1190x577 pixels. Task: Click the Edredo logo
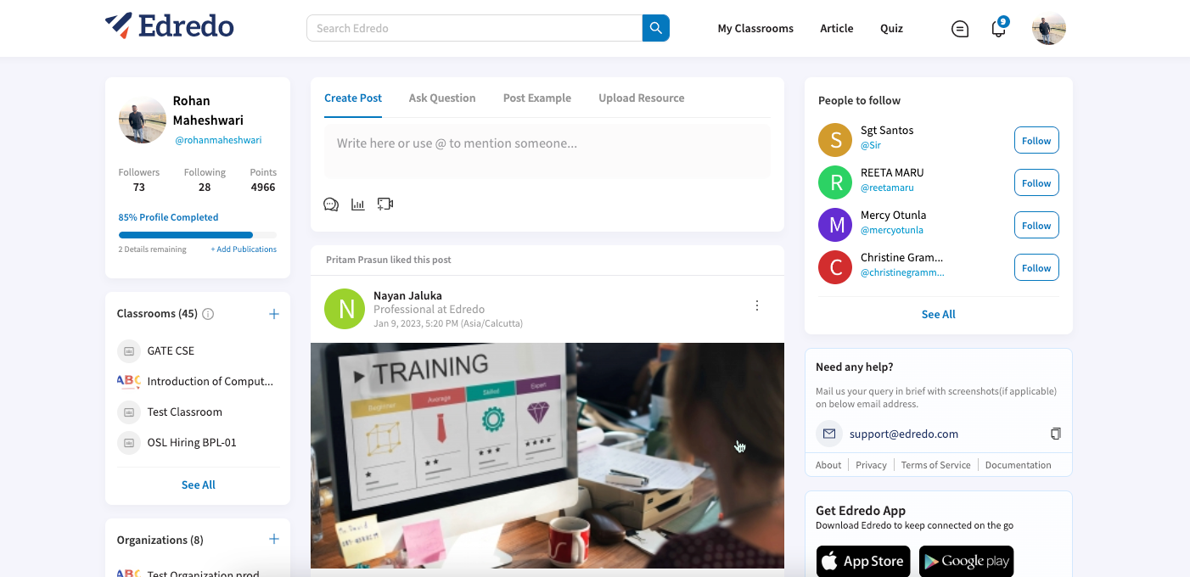(169, 26)
